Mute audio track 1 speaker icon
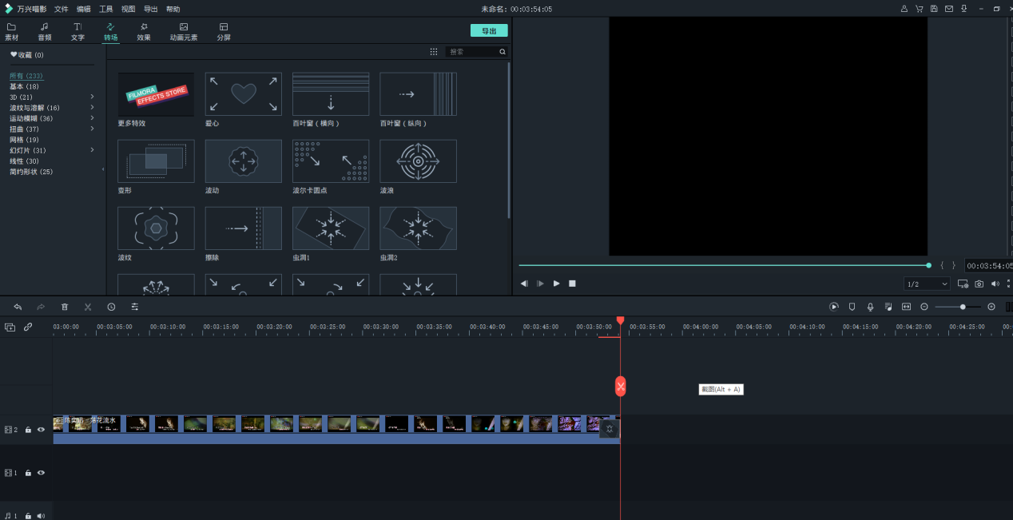Viewport: 1013px width, 520px height. pyautogui.click(x=41, y=516)
